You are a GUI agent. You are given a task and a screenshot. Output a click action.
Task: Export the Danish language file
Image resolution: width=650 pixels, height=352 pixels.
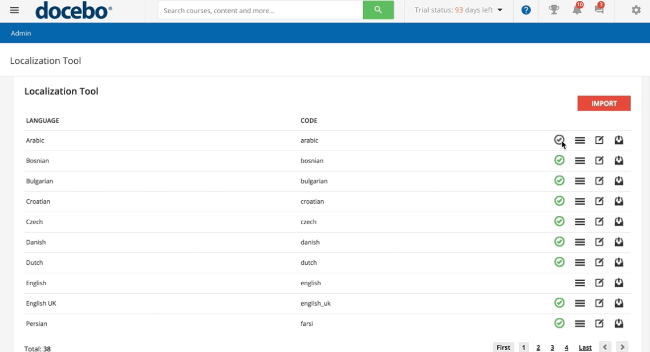[x=619, y=242]
